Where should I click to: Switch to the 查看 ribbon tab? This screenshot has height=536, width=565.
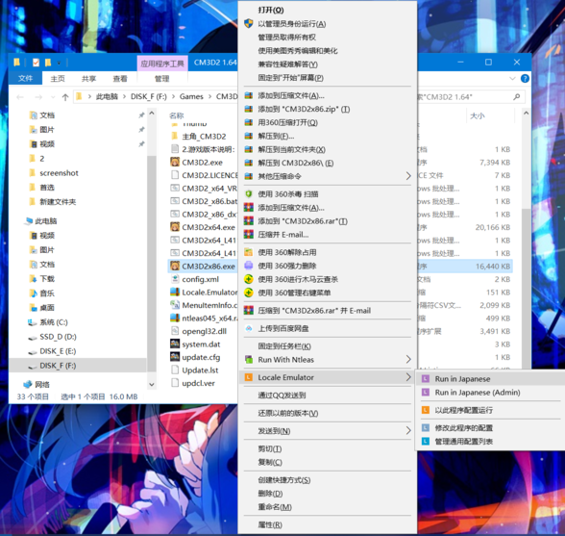120,79
